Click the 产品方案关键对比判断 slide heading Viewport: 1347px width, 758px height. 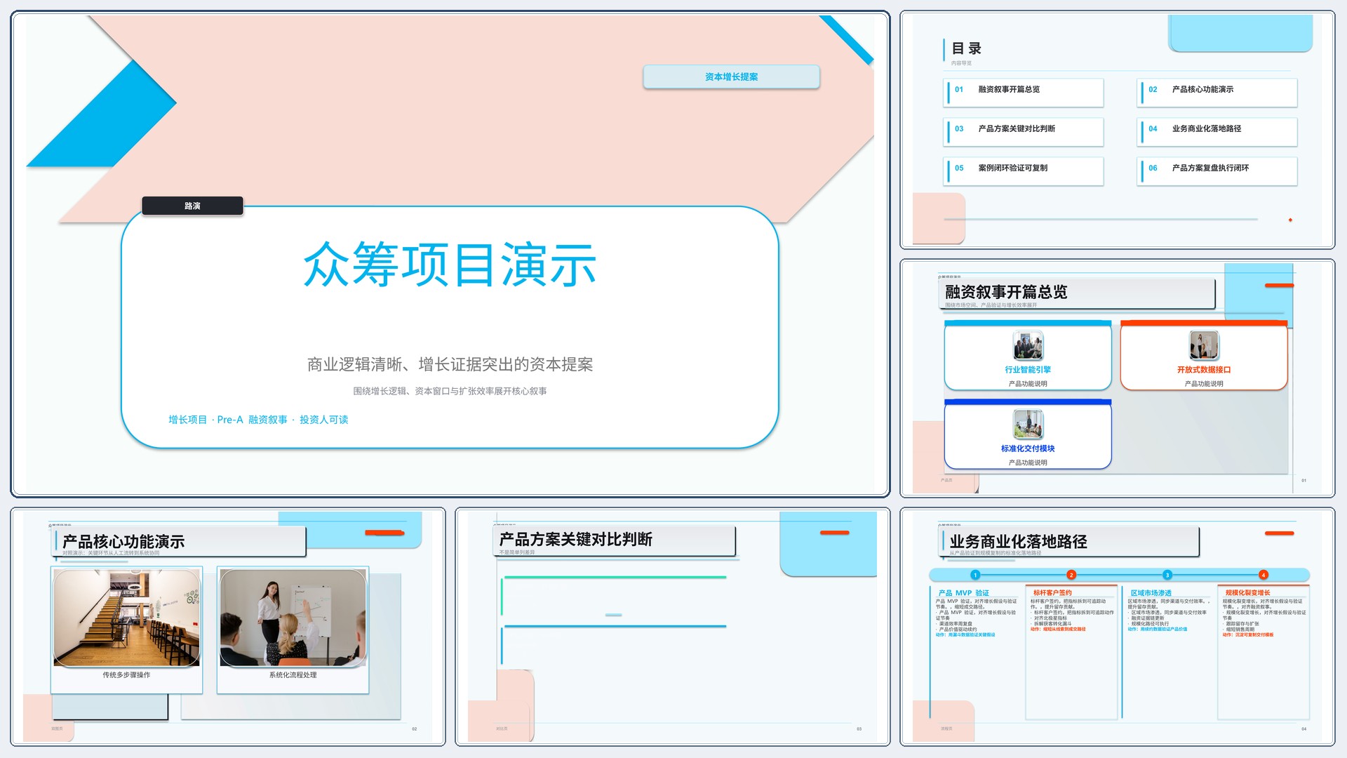pos(575,539)
